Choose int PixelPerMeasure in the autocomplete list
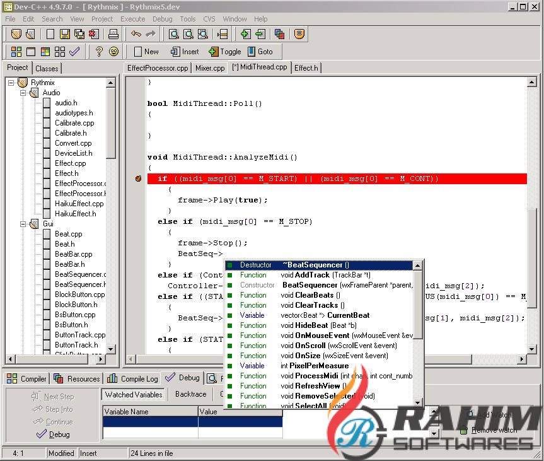 (x=319, y=366)
